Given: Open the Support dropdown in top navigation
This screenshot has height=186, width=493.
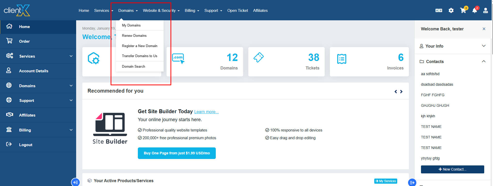Looking at the screenshot, I should (213, 11).
